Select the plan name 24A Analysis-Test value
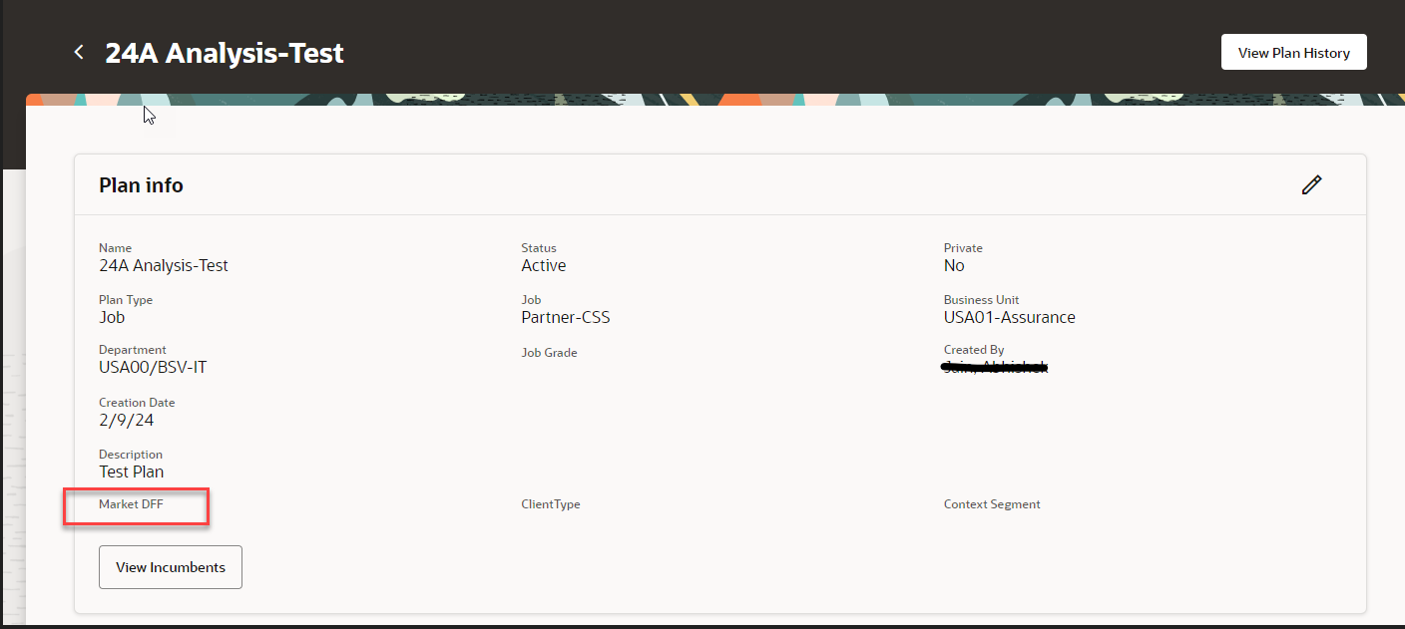This screenshot has height=629, width=1405. coord(163,265)
